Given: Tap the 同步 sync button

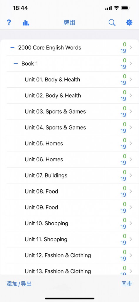Looking at the screenshot, I should click(x=127, y=284).
